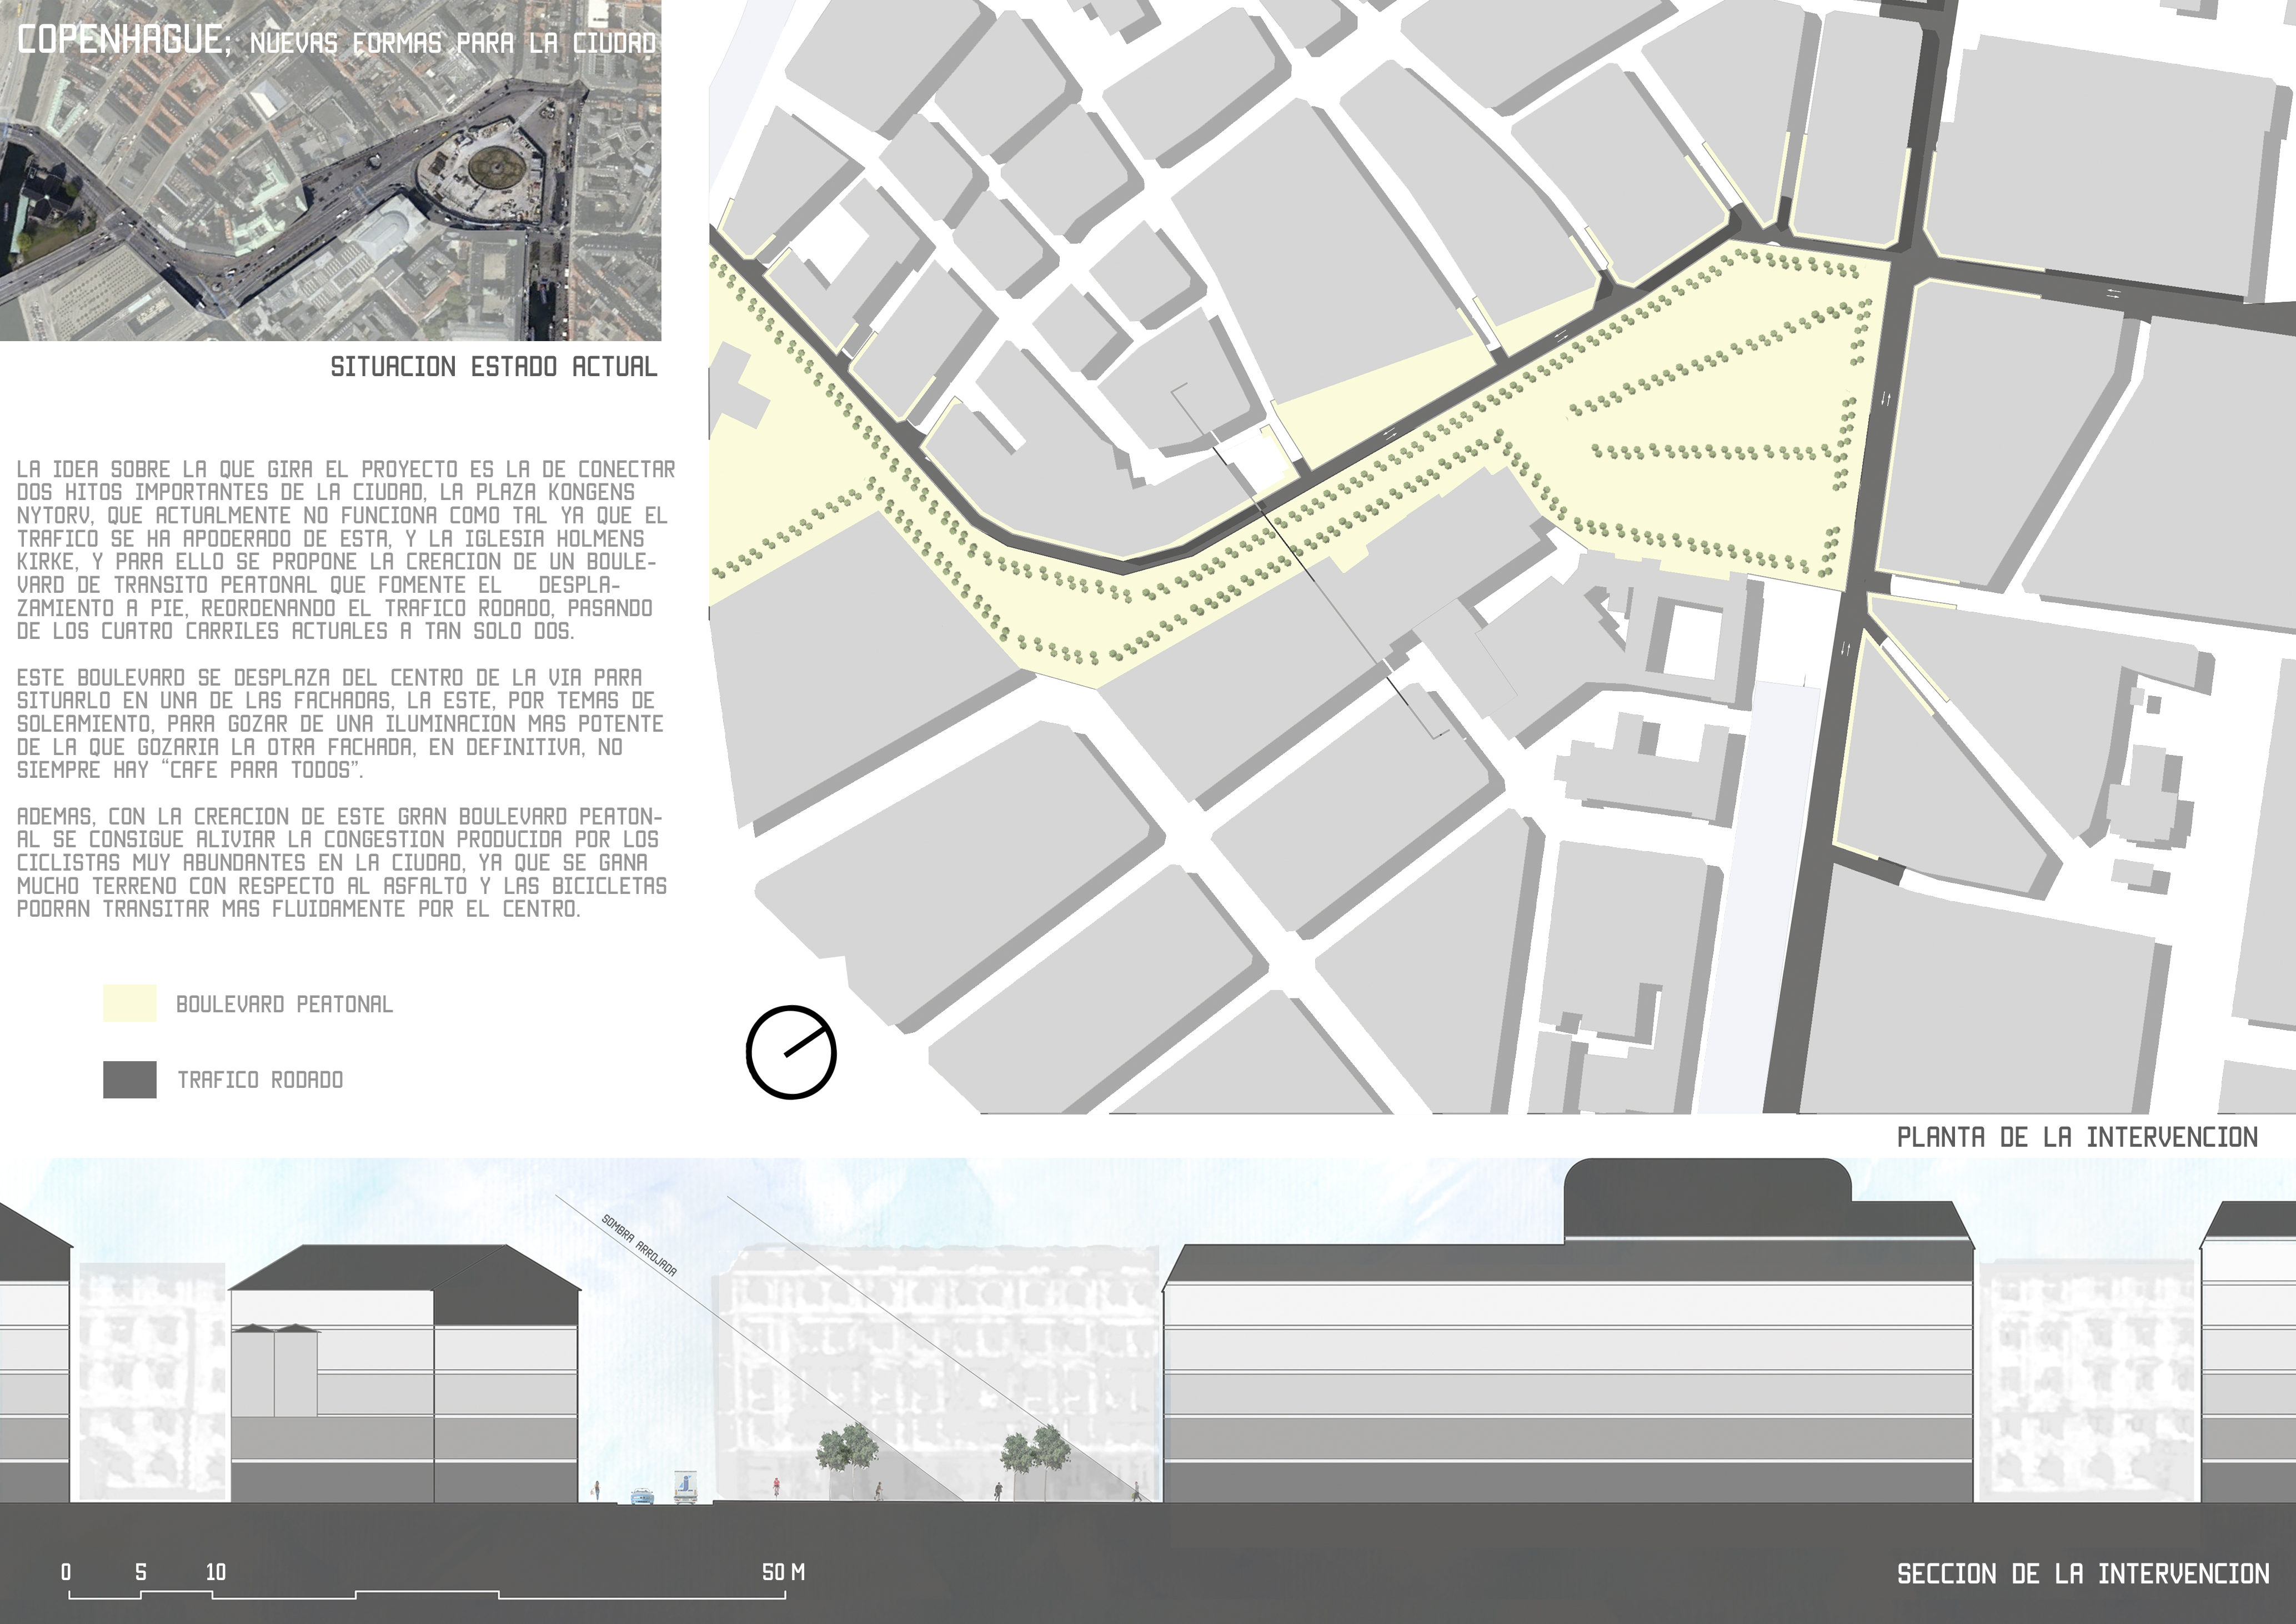Click the legend text 'BOULEVARD PEATONAL'
Screen dimensions: 2296x1624
click(x=285, y=1003)
